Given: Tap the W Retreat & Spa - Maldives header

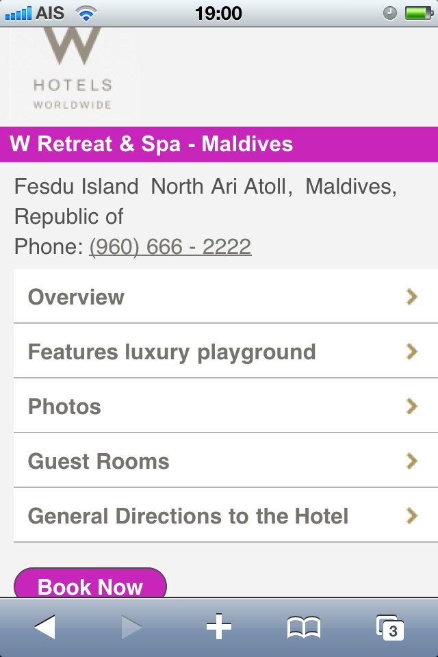Looking at the screenshot, I should point(151,144).
